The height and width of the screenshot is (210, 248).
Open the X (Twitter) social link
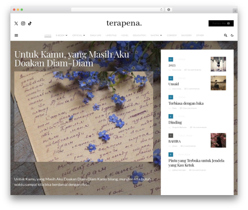16,23
